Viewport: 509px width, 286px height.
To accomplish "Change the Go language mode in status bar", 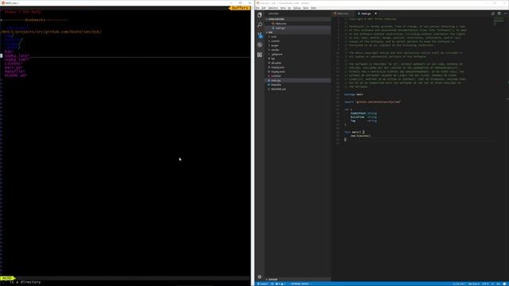I will (498, 284).
